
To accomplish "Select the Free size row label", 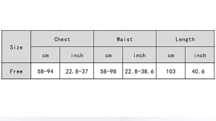I will 16,72.
